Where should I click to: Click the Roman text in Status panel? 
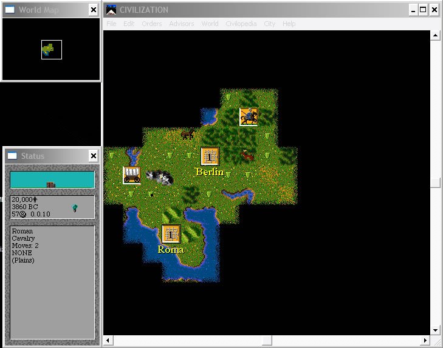tap(22, 231)
